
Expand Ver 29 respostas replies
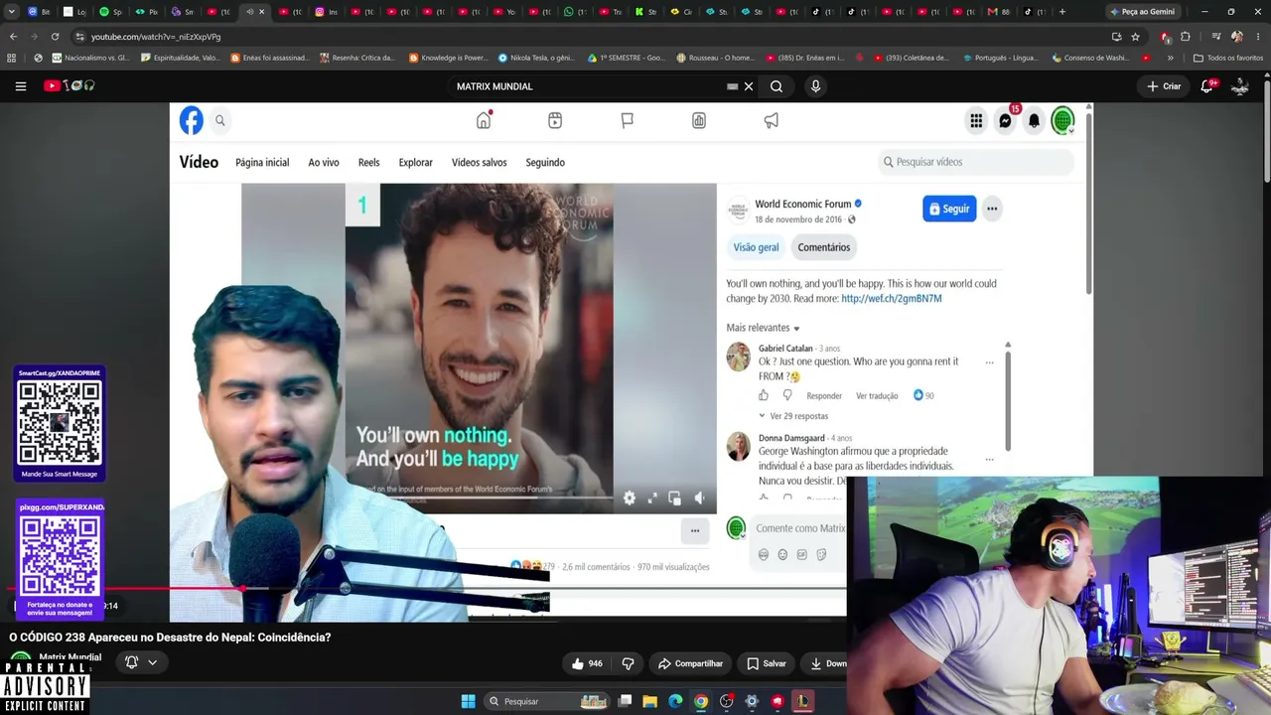click(793, 416)
